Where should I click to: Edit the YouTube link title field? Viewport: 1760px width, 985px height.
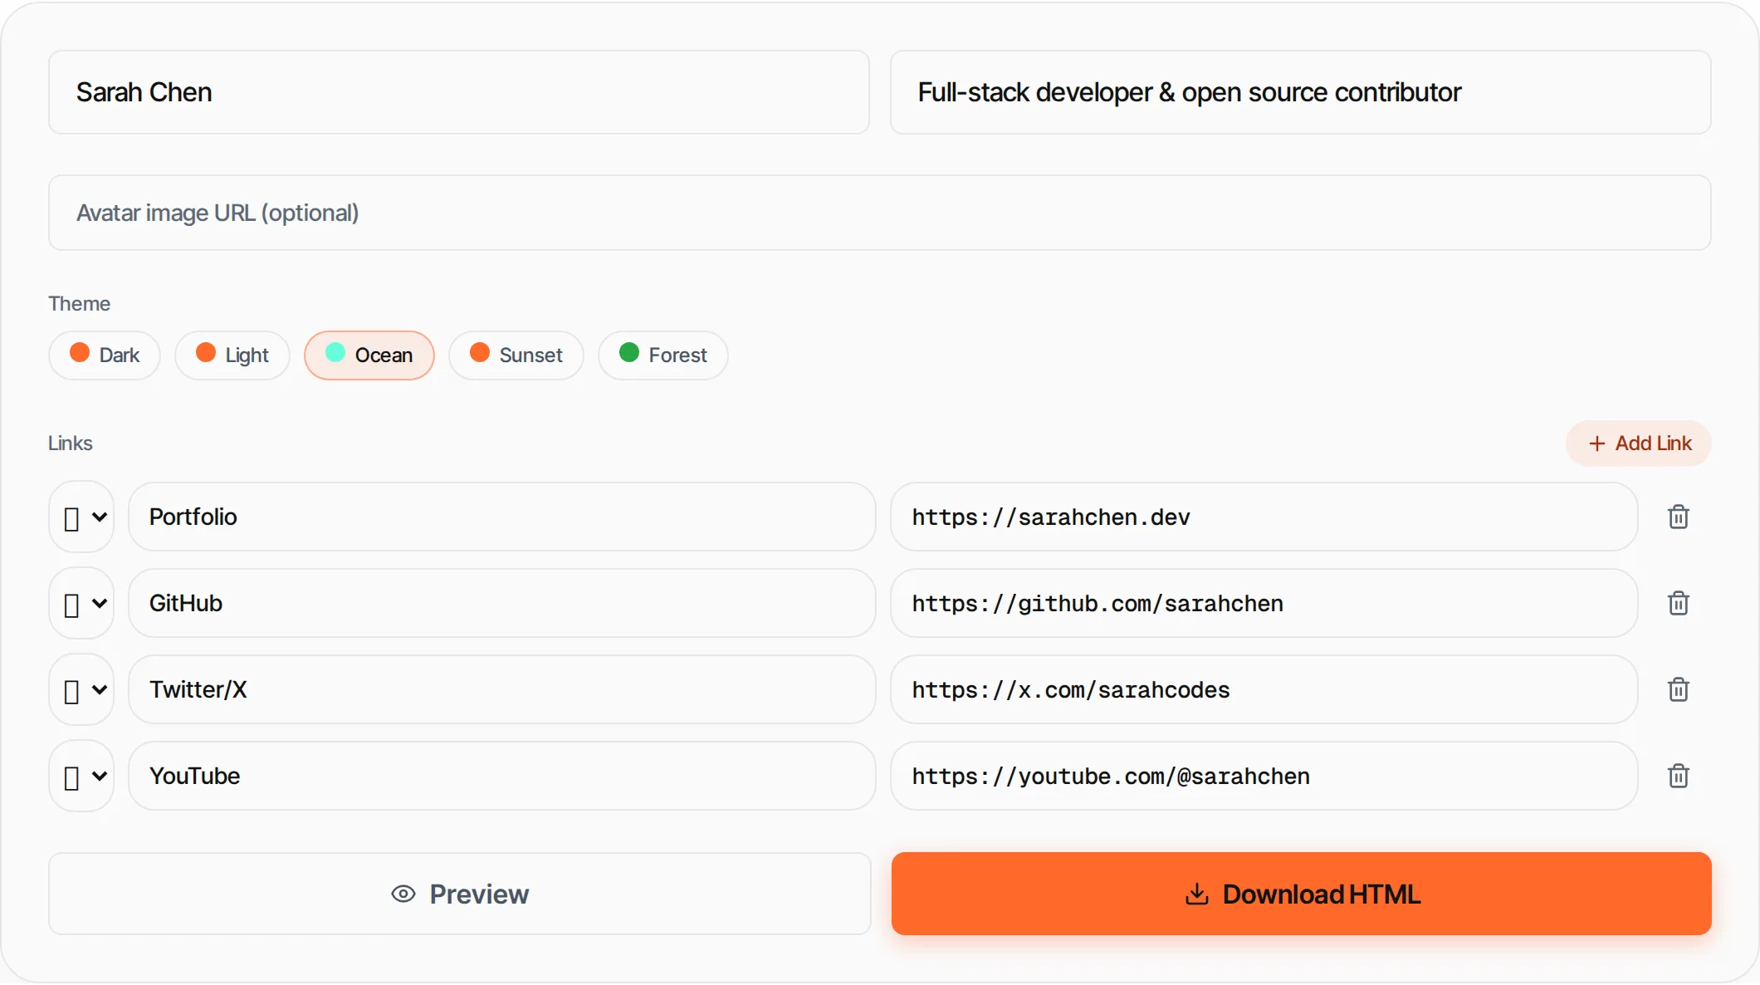click(502, 776)
